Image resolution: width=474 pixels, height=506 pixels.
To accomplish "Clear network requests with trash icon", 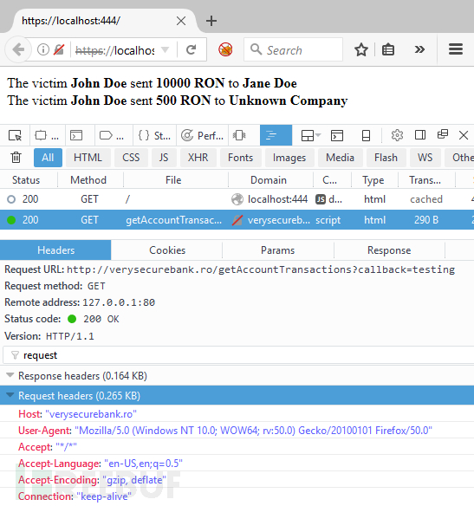I will (16, 158).
